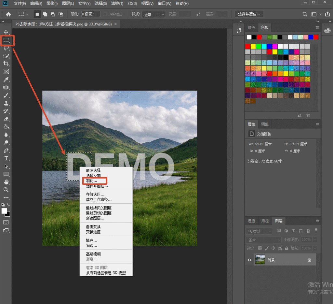Select the Rectangle shape tool

coord(6,174)
